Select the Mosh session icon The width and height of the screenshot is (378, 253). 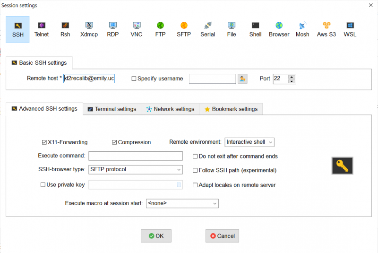click(x=302, y=29)
